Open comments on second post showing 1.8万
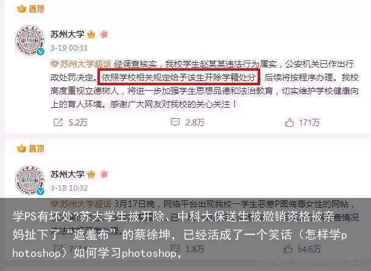The height and width of the screenshot is (271, 371). [175, 248]
